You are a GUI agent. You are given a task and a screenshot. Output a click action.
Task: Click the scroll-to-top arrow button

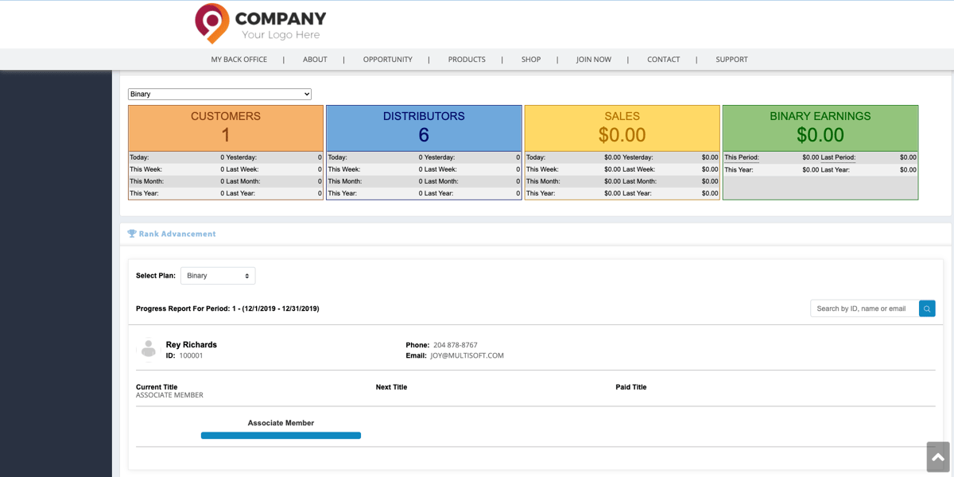pyautogui.click(x=937, y=457)
